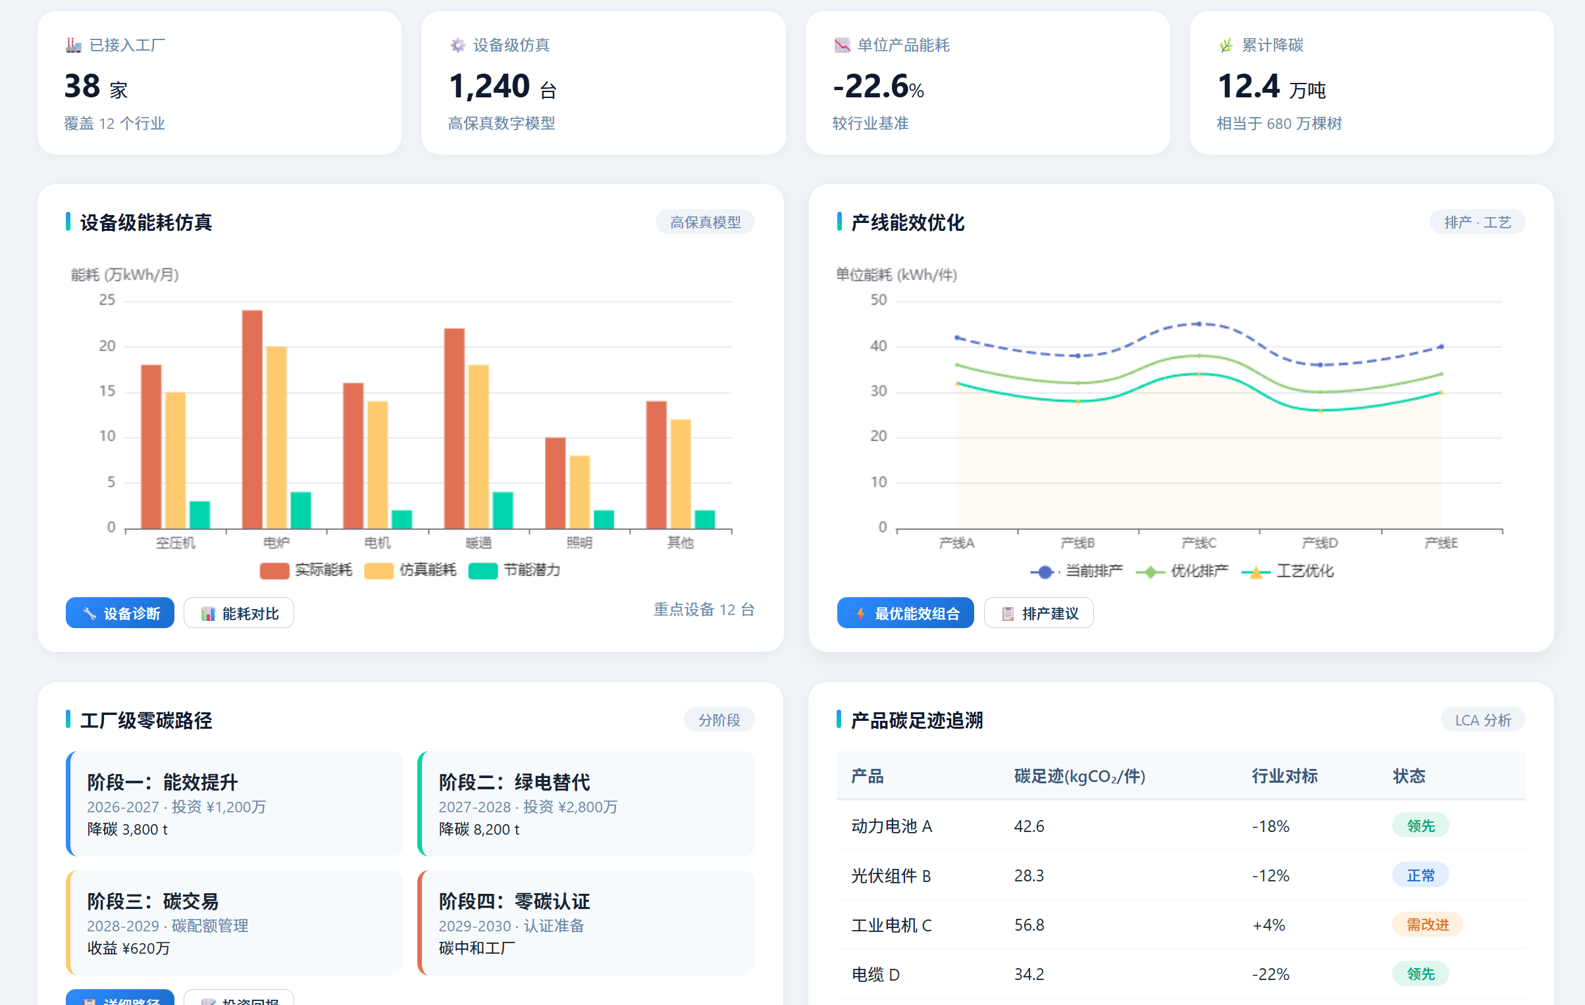Toggle the 仿真能耗 legend series
Viewport: 1585px width, 1005px height.
pyautogui.click(x=410, y=570)
